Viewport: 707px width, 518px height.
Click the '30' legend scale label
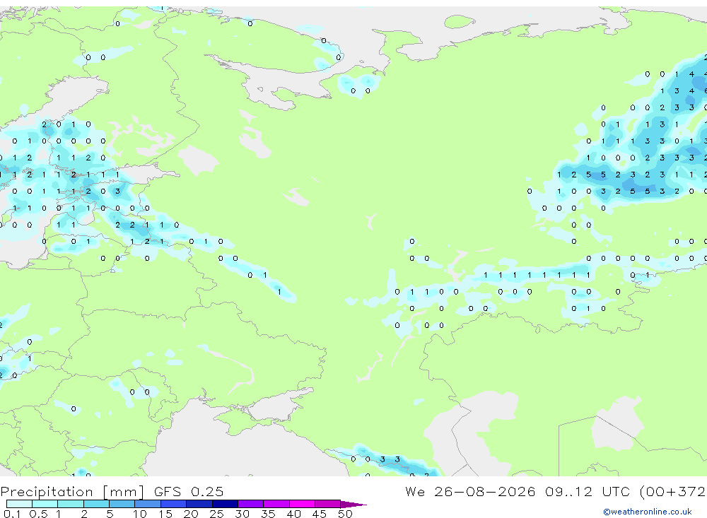tap(242, 514)
